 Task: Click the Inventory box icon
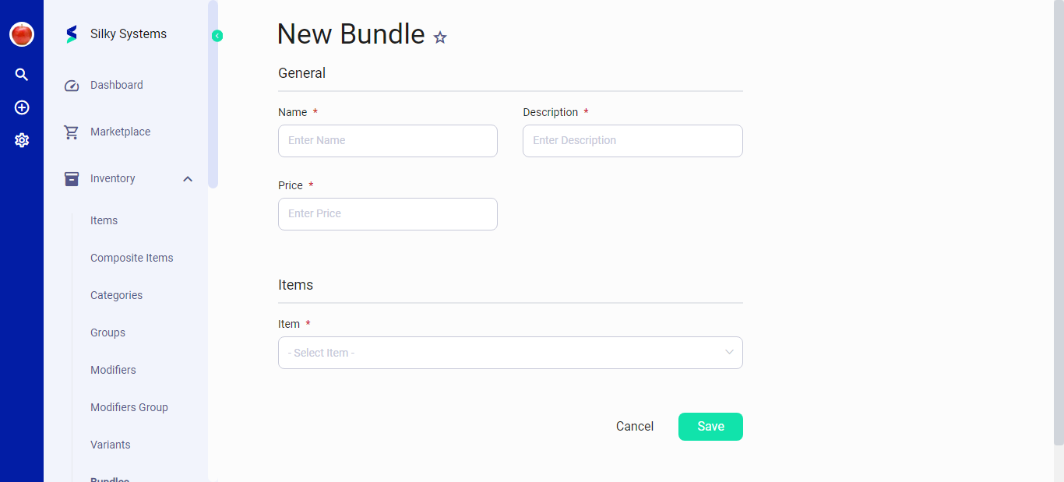(x=71, y=178)
